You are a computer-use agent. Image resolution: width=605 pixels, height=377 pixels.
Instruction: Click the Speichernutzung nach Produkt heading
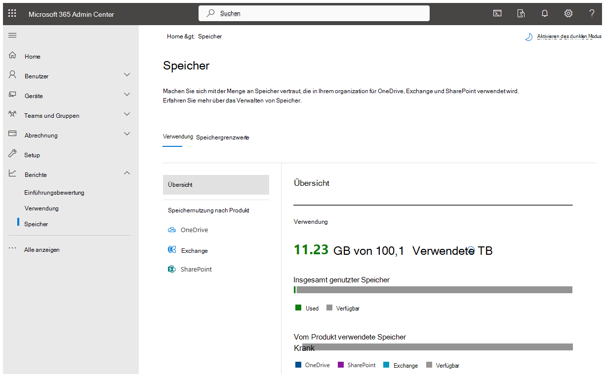[208, 210]
